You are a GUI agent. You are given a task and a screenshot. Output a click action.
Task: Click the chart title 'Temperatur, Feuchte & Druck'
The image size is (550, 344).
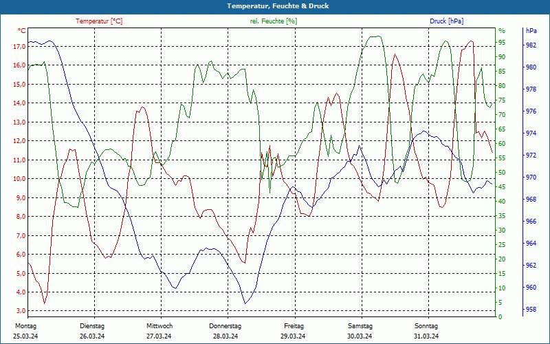[278, 6]
